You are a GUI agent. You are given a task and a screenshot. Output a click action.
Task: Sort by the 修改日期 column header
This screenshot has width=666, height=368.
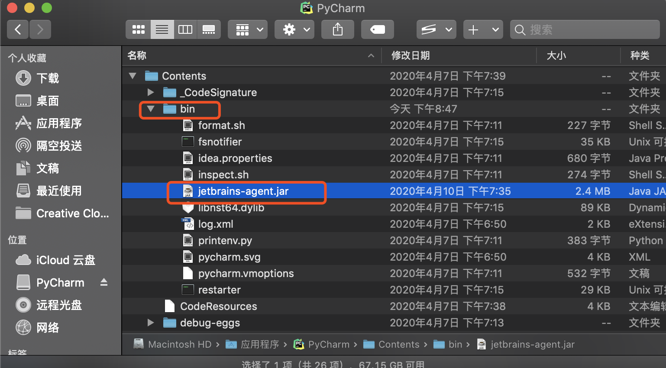click(459, 55)
